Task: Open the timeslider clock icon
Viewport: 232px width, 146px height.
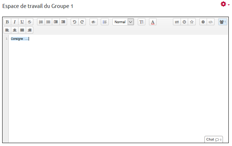Action: coord(185,22)
